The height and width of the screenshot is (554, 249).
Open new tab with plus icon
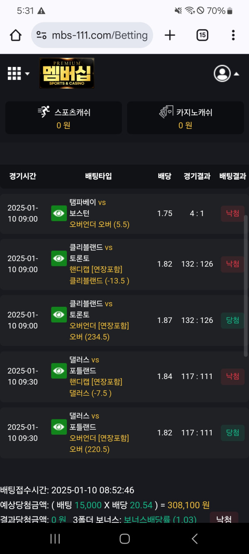point(170,35)
